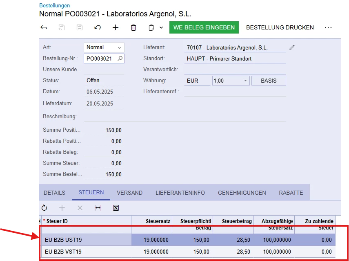Click the magnifier in Bestellung-Nr. field

(120, 59)
